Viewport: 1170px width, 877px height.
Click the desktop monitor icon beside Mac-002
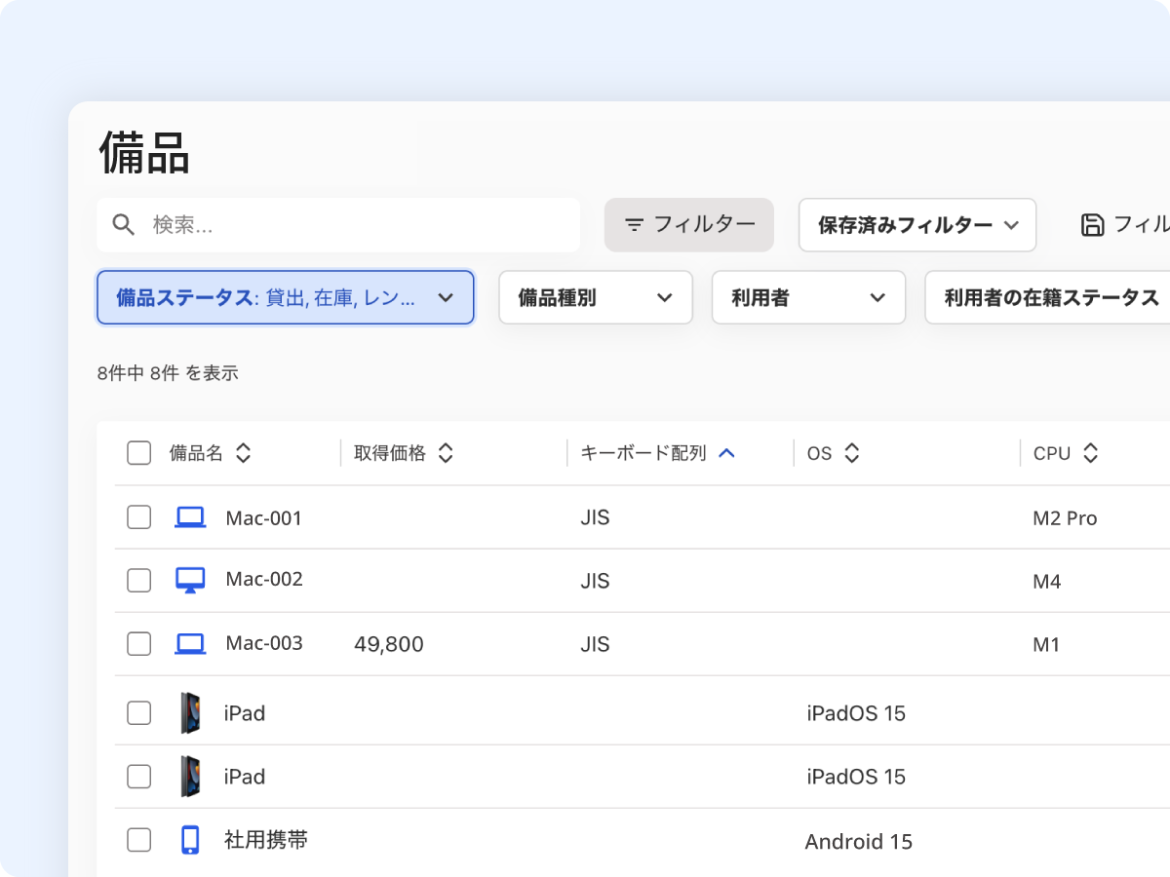pyautogui.click(x=190, y=581)
